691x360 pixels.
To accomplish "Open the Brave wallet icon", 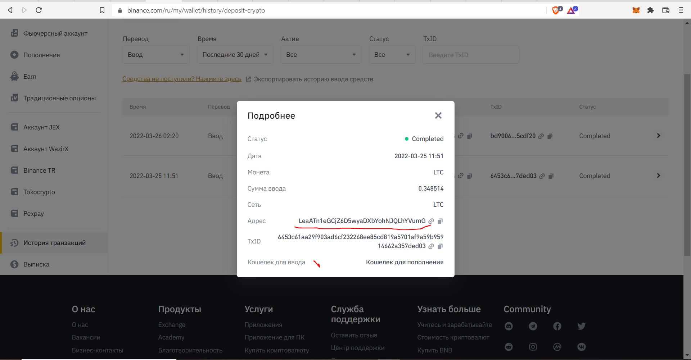I will click(x=666, y=10).
